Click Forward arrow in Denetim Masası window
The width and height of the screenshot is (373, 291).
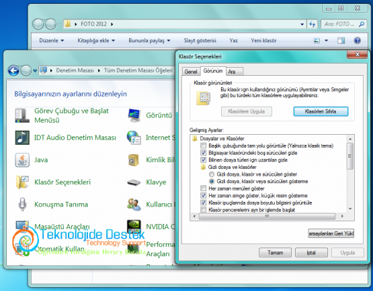coord(26,70)
